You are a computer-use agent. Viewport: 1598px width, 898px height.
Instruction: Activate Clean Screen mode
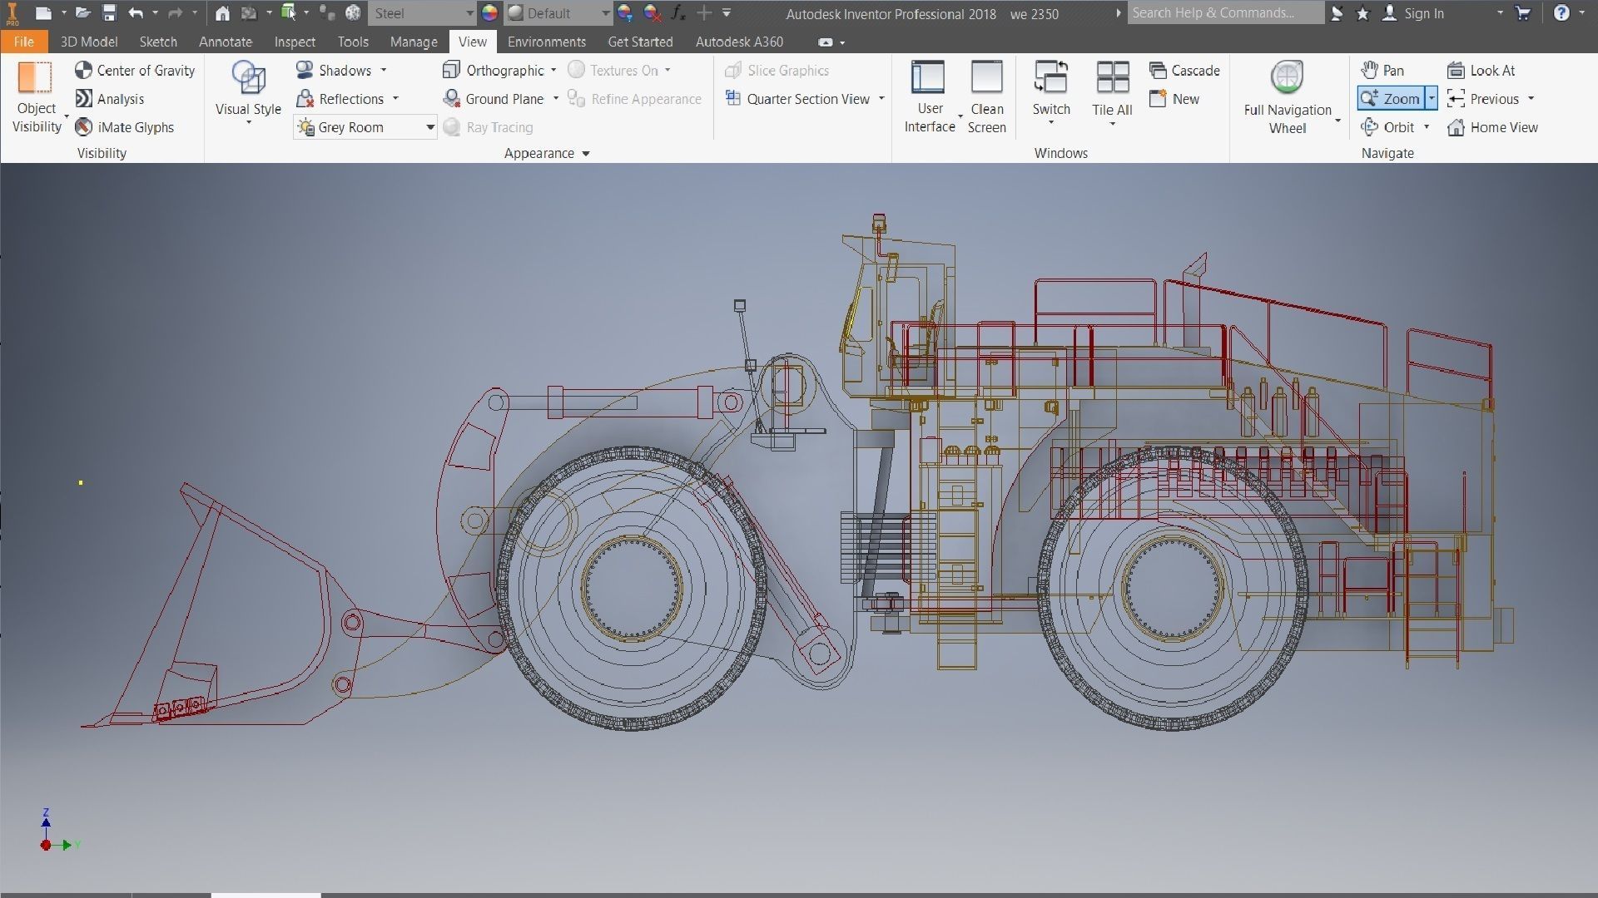[987, 97]
